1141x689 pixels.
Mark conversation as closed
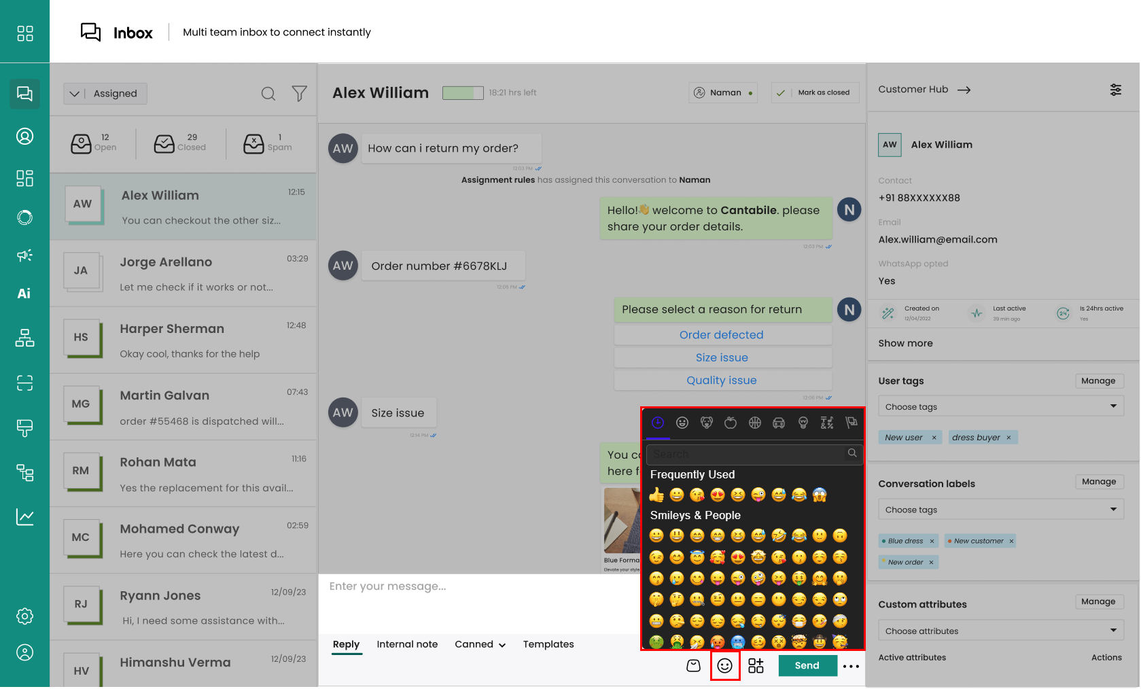pos(815,92)
